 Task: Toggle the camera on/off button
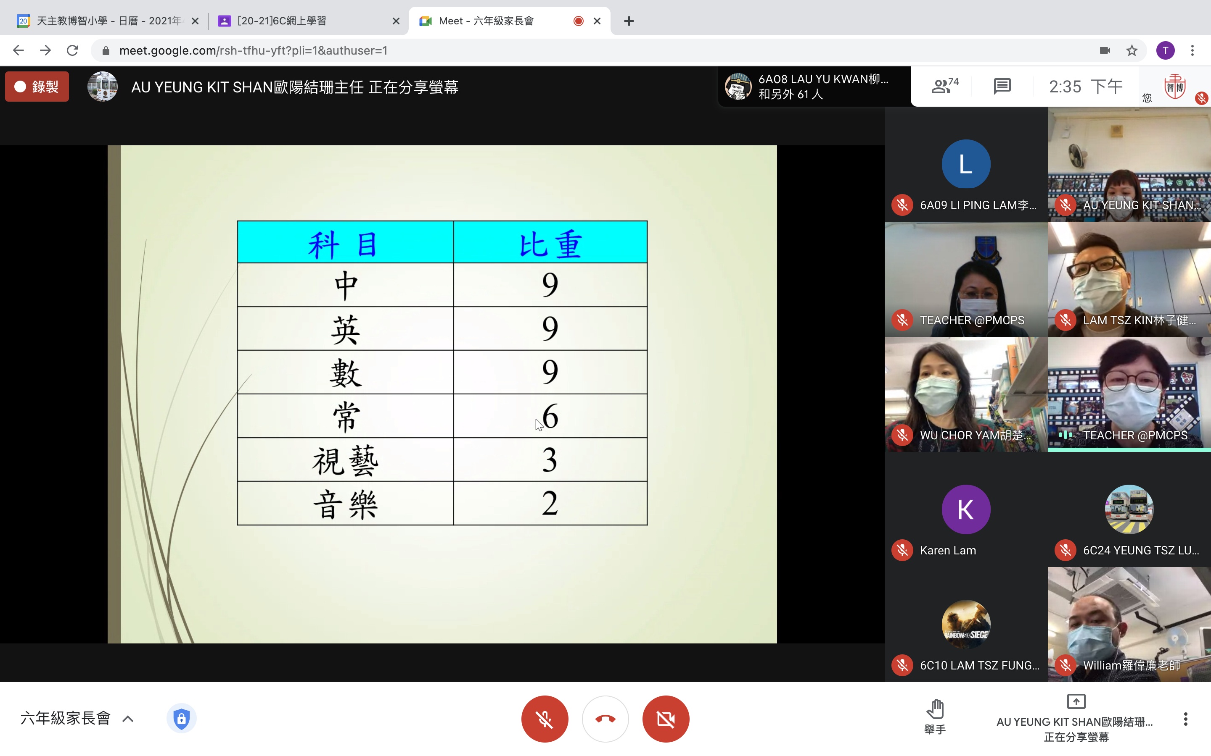[666, 719]
